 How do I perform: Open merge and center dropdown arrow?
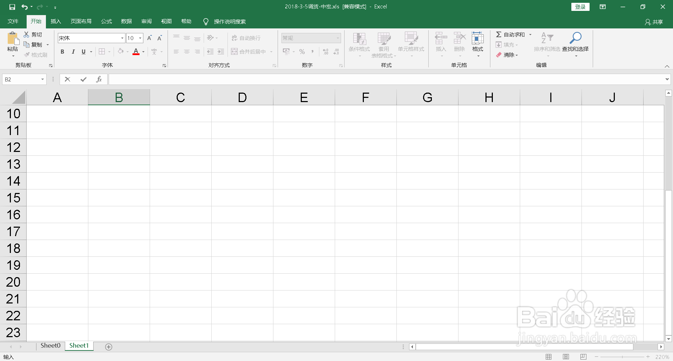271,52
